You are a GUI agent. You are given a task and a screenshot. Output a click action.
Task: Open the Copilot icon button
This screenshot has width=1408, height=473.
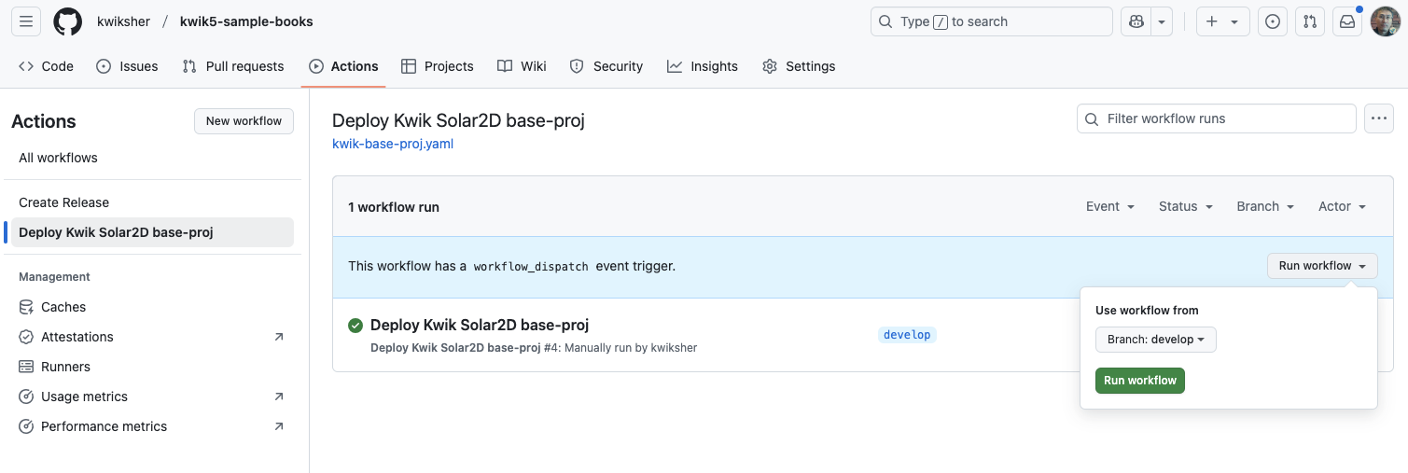click(1136, 21)
